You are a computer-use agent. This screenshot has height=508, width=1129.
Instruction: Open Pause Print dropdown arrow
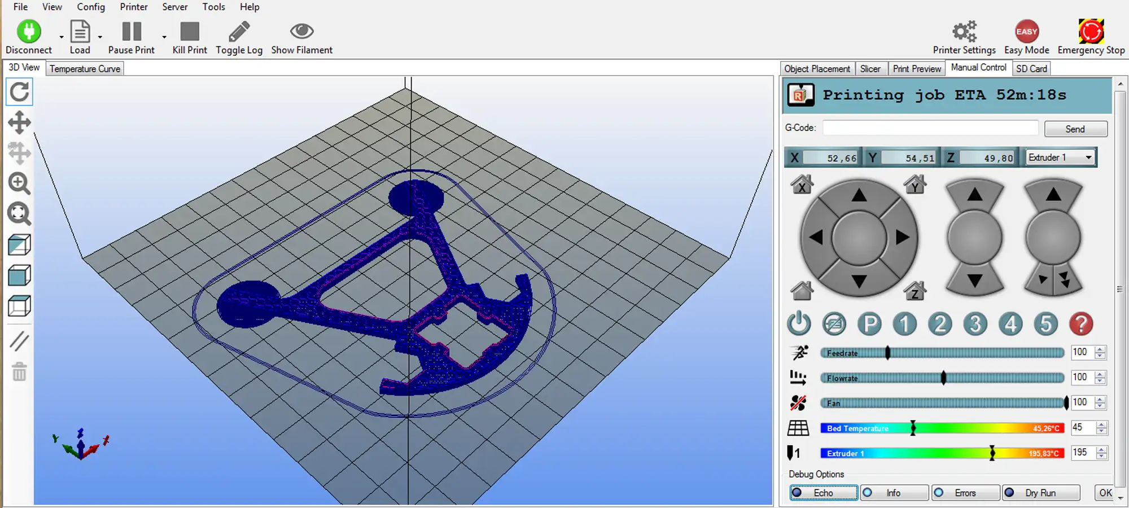coord(164,37)
